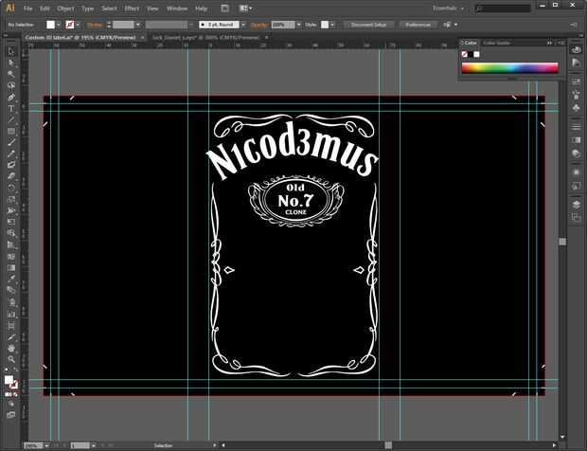Click the Preferences button
The image size is (587, 451).
pos(418,25)
